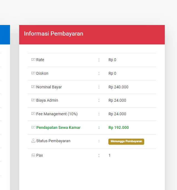Click the blue panel header on left
177x190 pixels.
coord(5,35)
